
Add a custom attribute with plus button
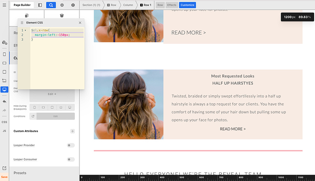[73, 131]
